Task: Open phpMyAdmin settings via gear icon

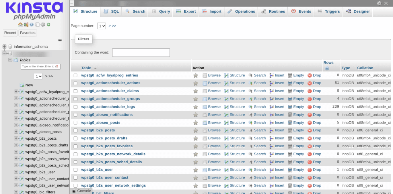Action: pos(42,25)
